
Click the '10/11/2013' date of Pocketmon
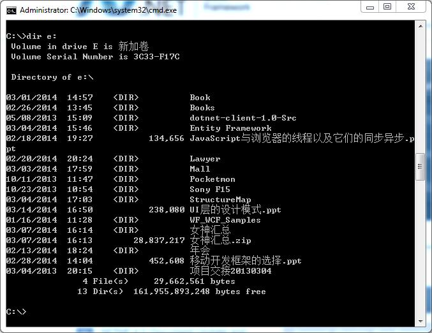(31, 179)
